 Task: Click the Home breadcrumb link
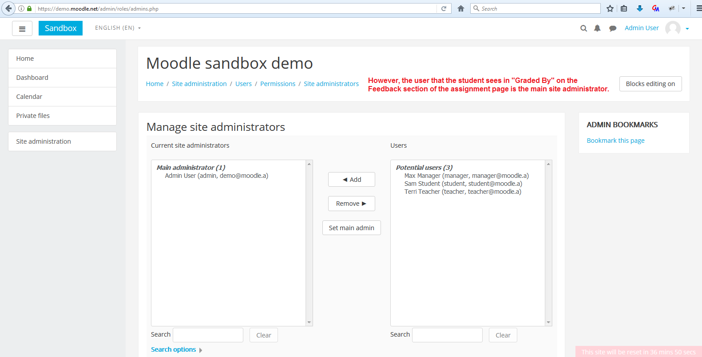(x=155, y=84)
